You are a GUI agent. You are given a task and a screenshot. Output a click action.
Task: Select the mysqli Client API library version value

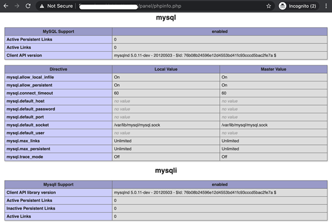pyautogui.click(x=195, y=193)
